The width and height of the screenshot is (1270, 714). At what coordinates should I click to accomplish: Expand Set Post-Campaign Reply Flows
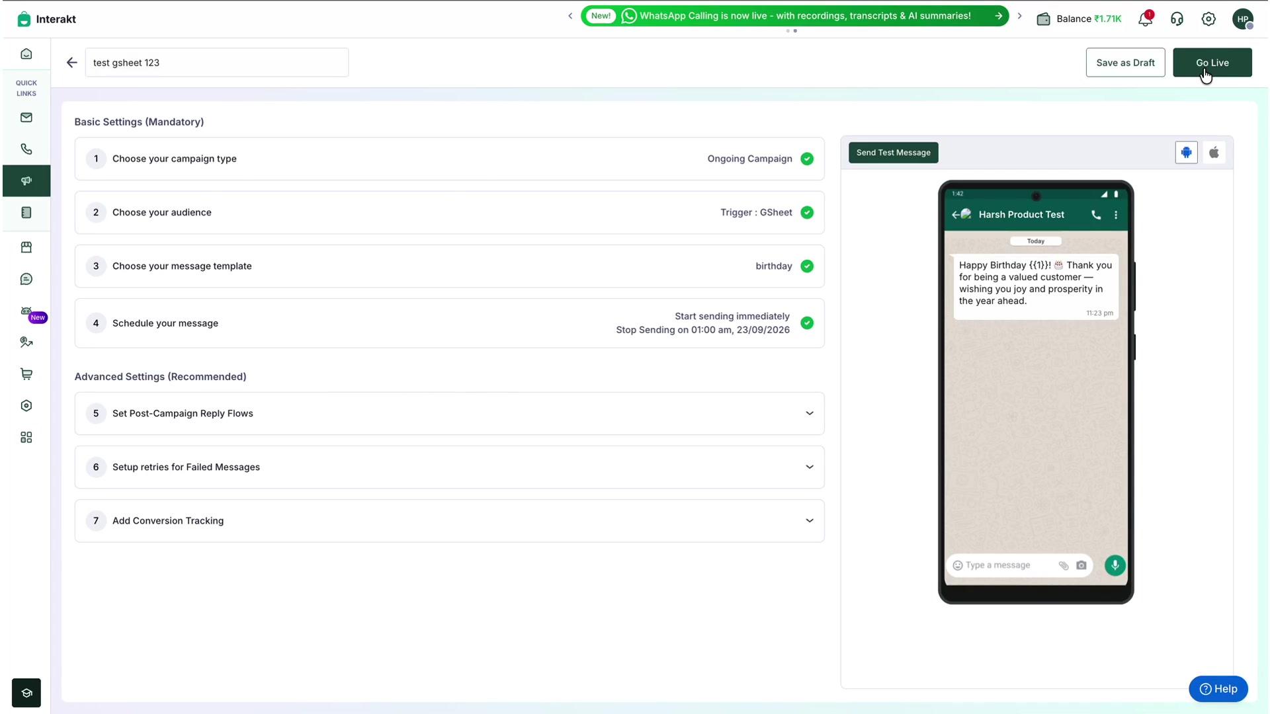(x=449, y=414)
